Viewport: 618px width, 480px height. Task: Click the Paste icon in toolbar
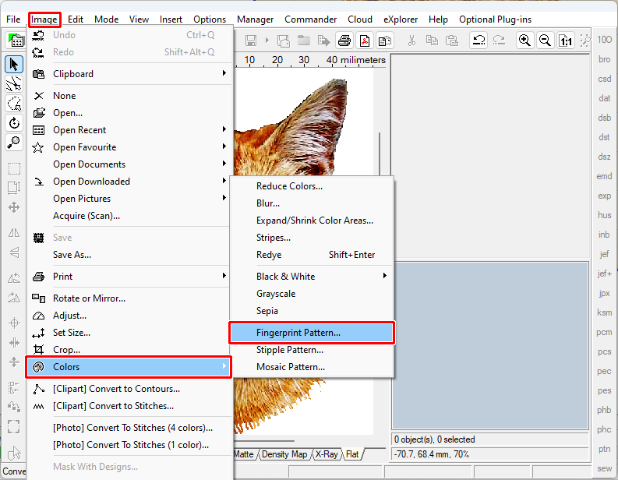click(452, 41)
